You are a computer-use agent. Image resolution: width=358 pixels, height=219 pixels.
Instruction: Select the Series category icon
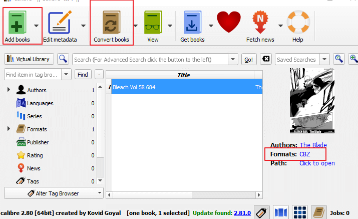[21, 116]
